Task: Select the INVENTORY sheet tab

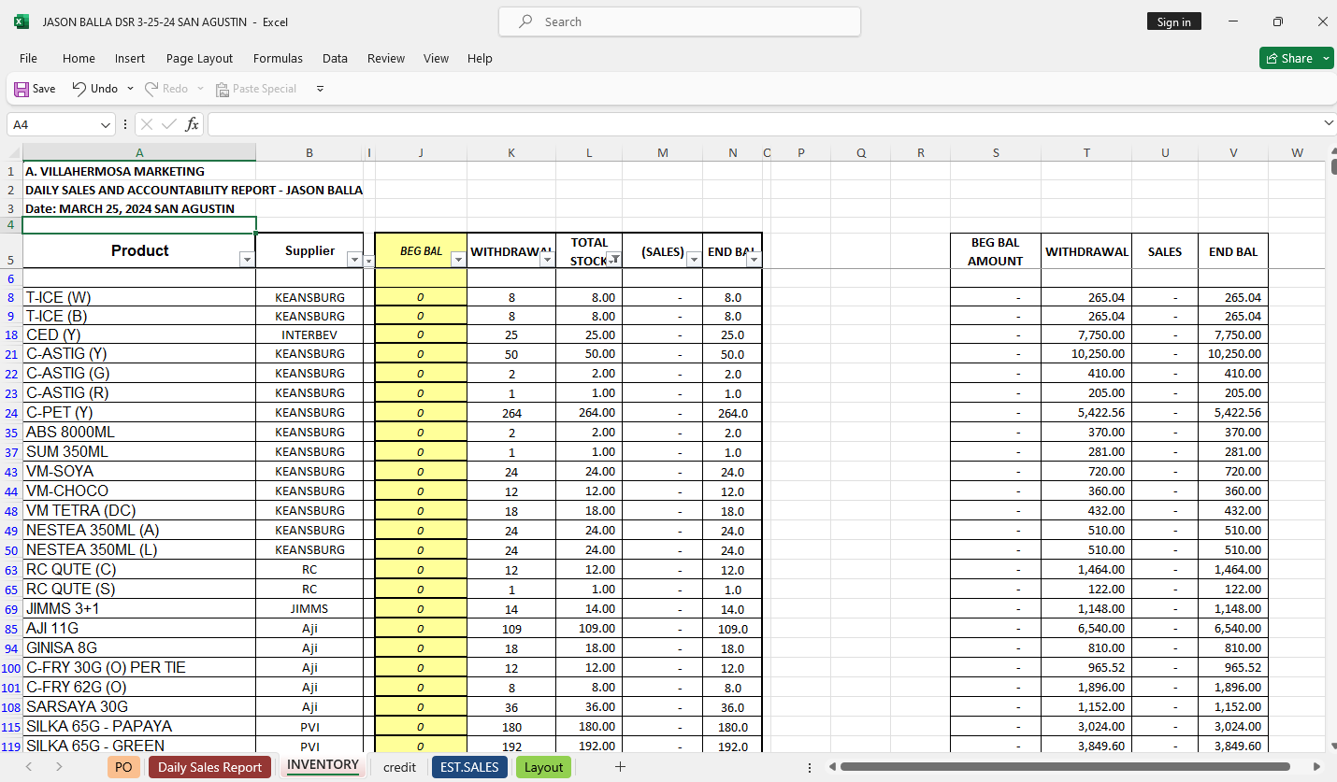Action: pyautogui.click(x=323, y=765)
